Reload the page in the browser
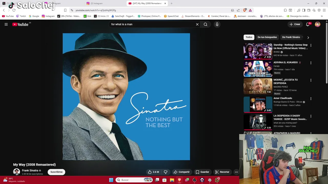Image resolution: width=328 pixels, height=184 pixels. click(x=14, y=10)
